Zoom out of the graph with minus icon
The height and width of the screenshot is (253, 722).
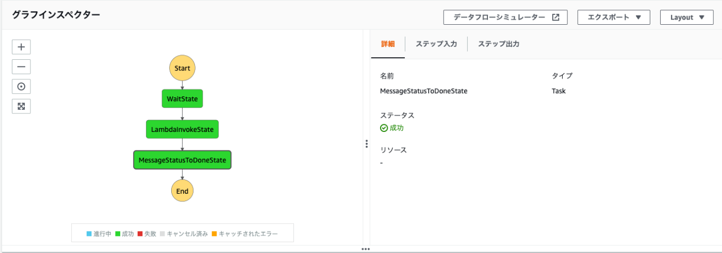point(21,67)
